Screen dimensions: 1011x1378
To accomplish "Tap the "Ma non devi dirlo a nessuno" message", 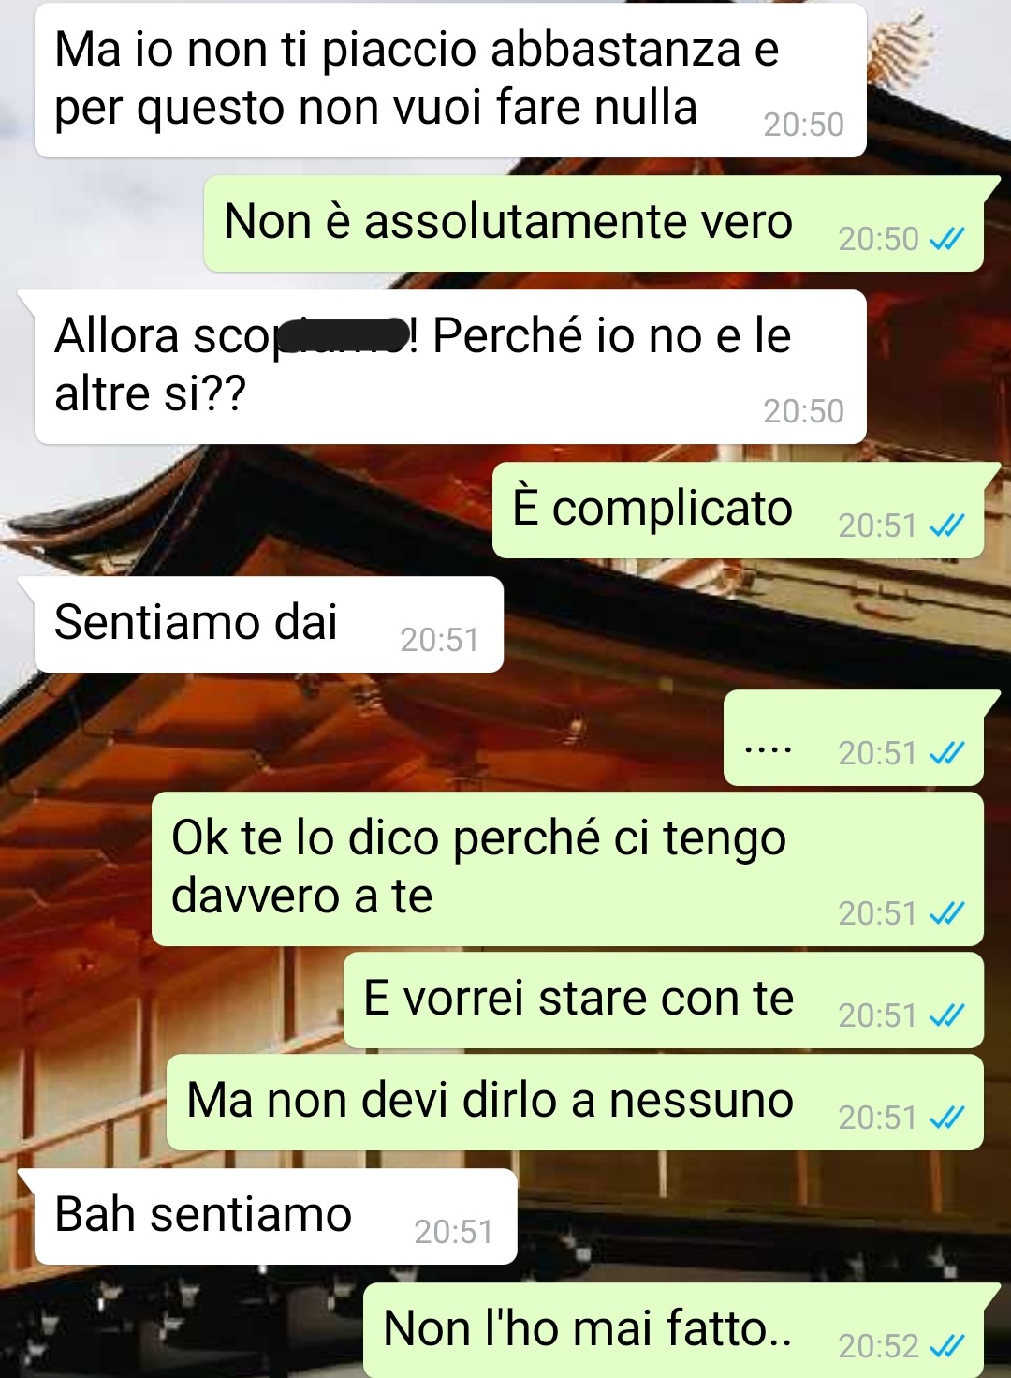I will (x=575, y=1103).
